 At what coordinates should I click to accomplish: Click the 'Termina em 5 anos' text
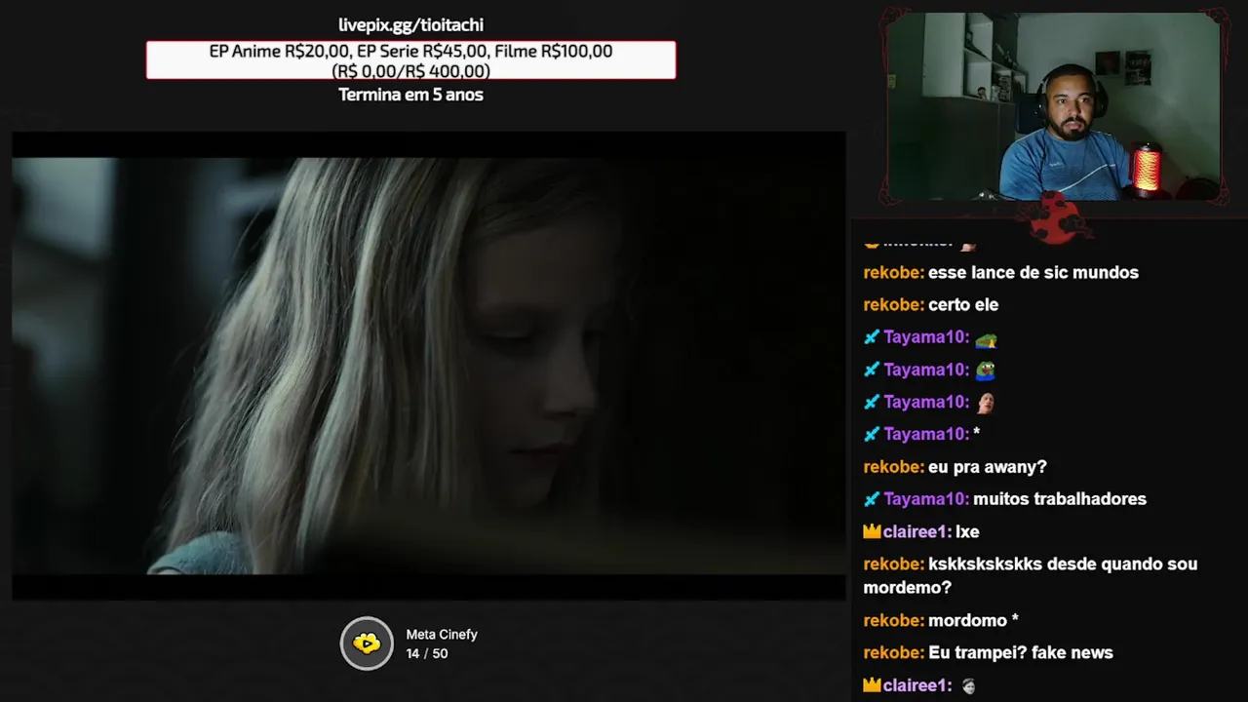click(x=410, y=95)
